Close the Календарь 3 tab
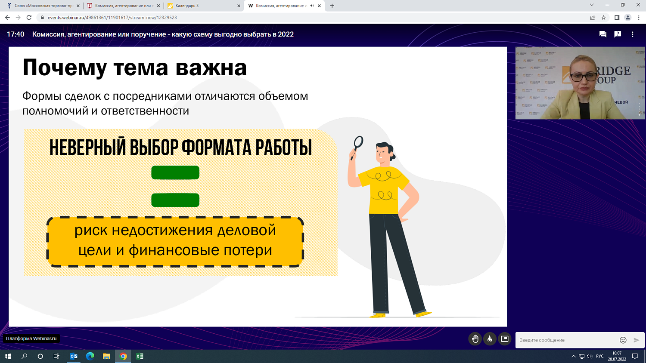The image size is (646, 363). point(239,6)
